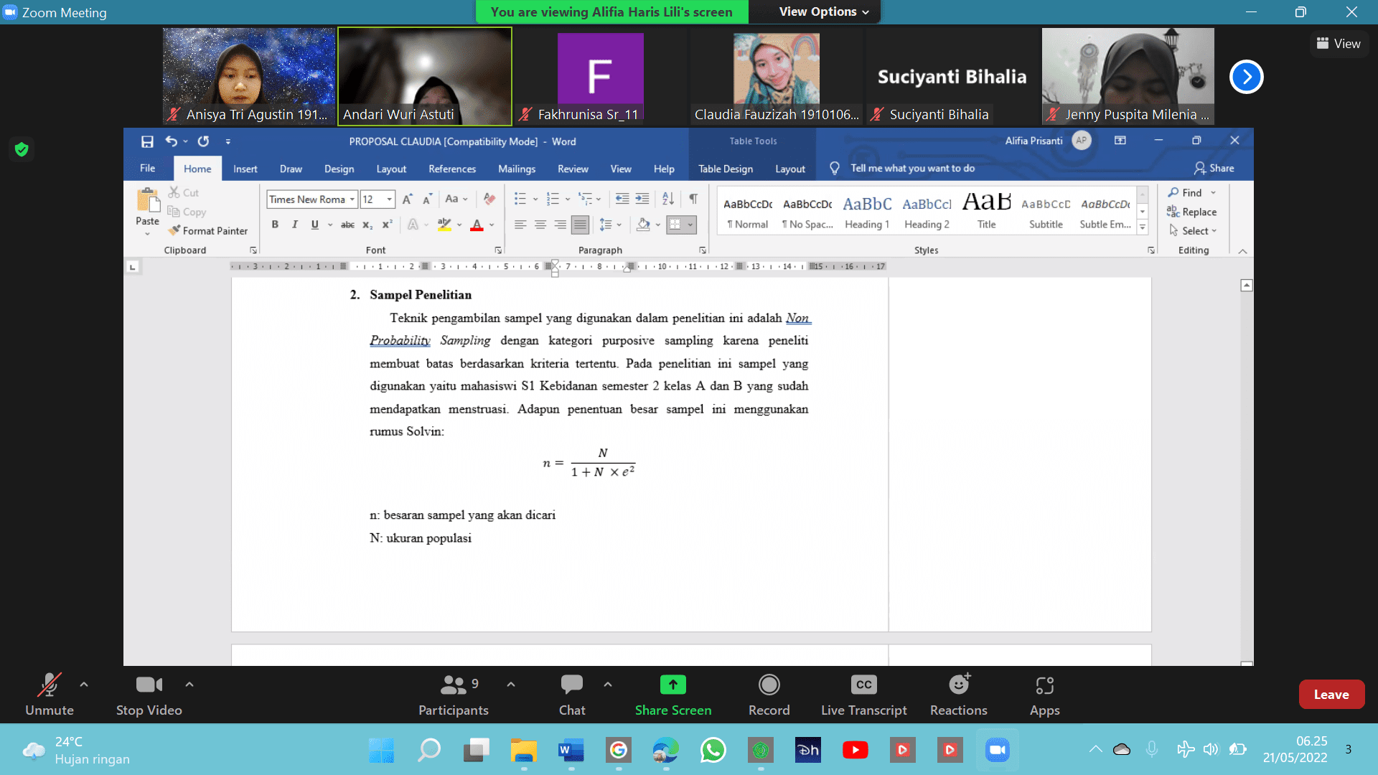Open Reactions in Zoom toolbar
The image size is (1378, 775).
(x=959, y=695)
